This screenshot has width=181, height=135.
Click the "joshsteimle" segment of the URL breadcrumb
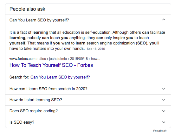click(58, 59)
